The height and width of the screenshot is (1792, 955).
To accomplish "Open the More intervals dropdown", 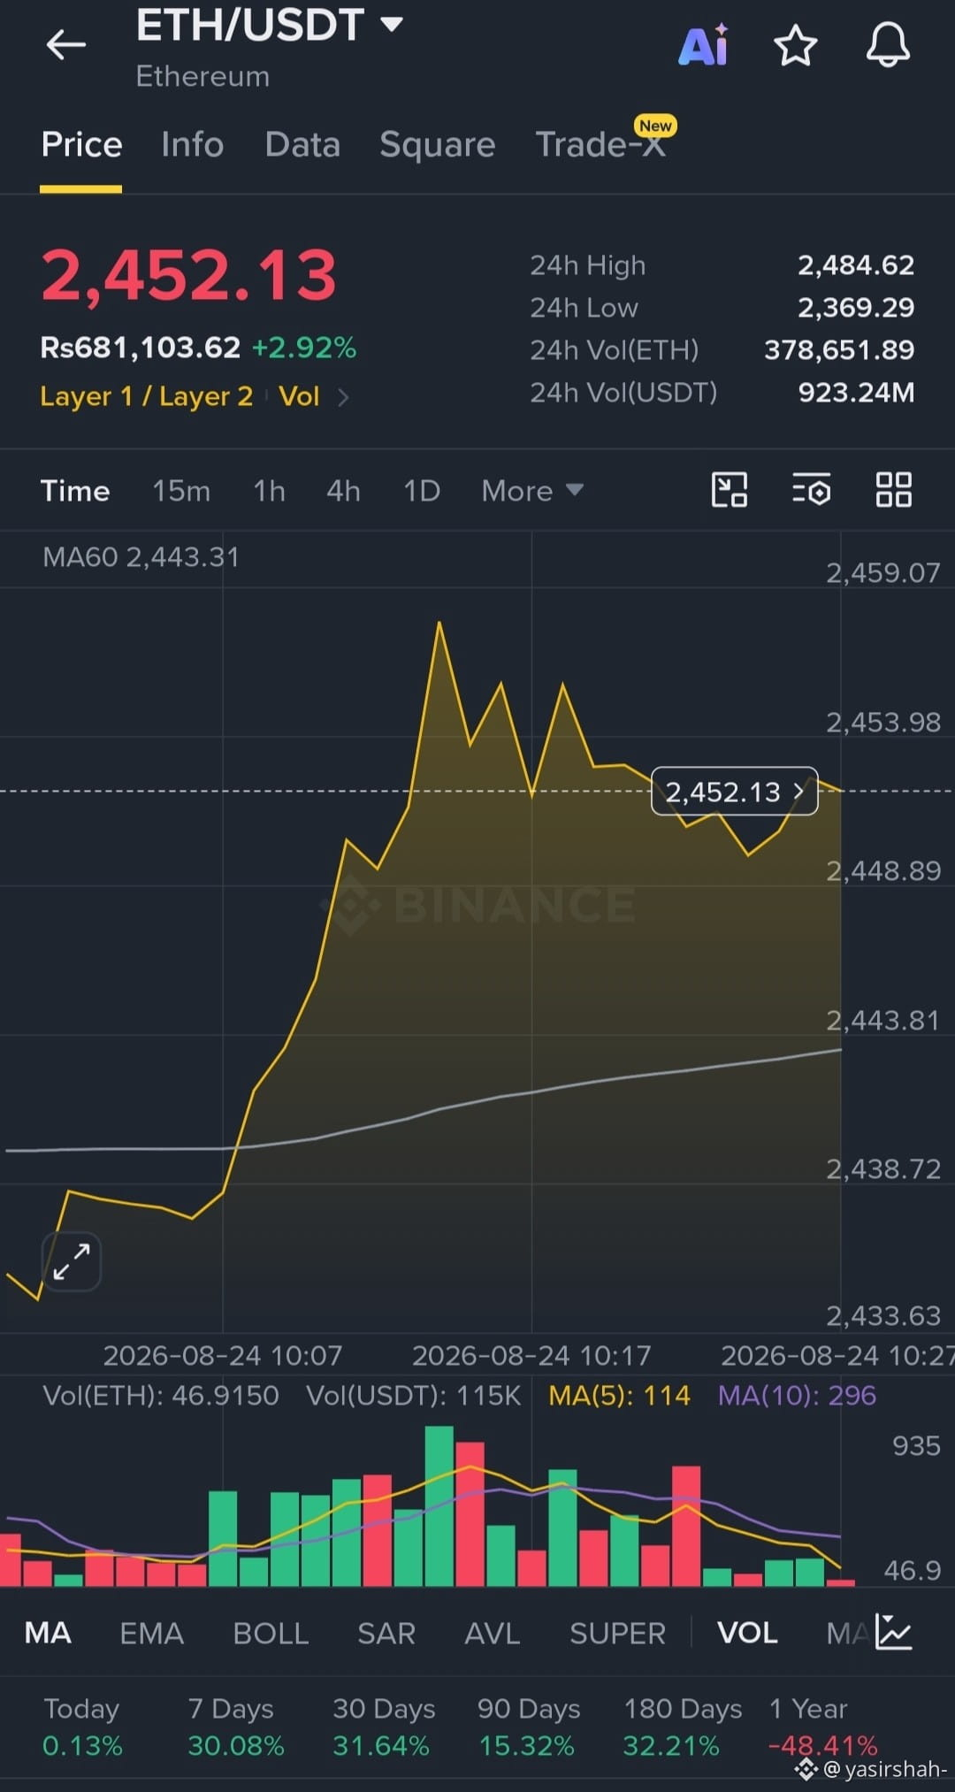I will pyautogui.click(x=532, y=491).
